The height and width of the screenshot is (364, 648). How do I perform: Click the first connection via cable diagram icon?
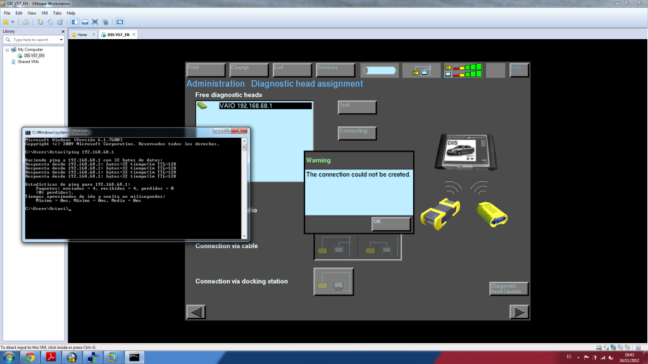[x=335, y=247]
